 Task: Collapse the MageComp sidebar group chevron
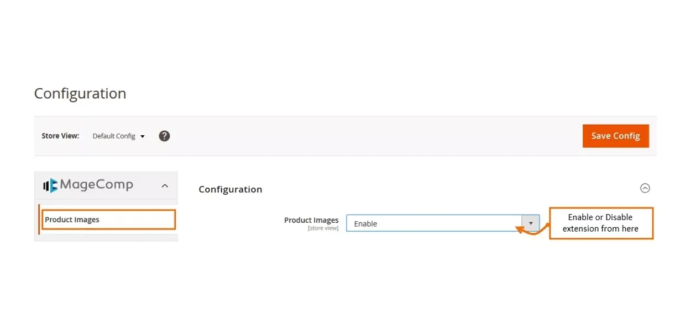click(x=165, y=186)
